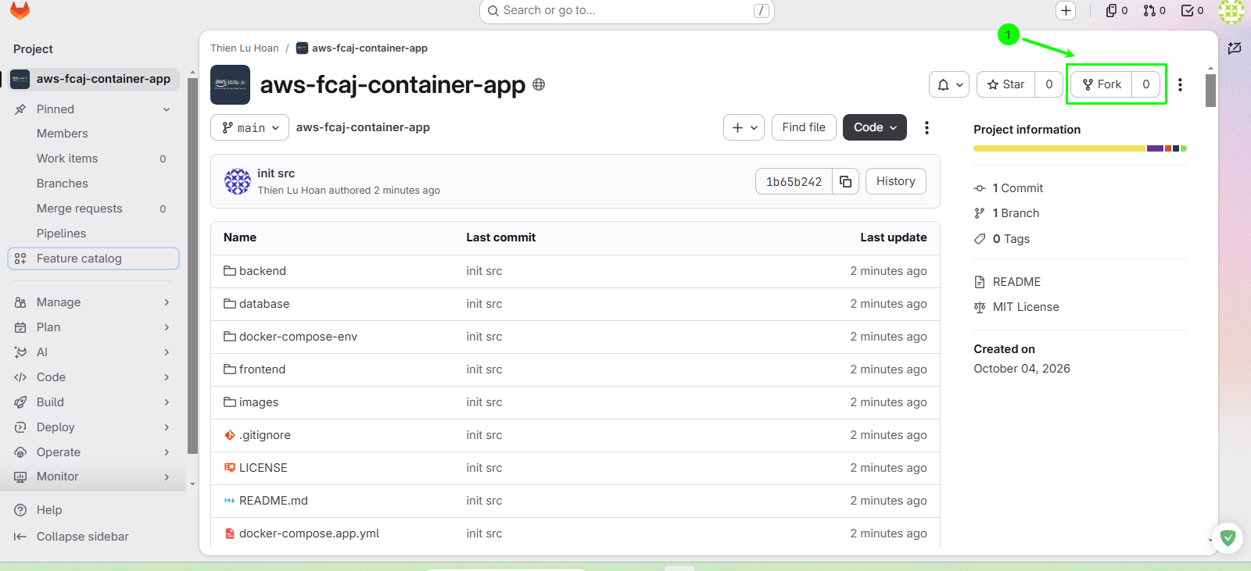Open Pipelines in sidebar
This screenshot has height=571, width=1251.
click(x=93, y=234)
